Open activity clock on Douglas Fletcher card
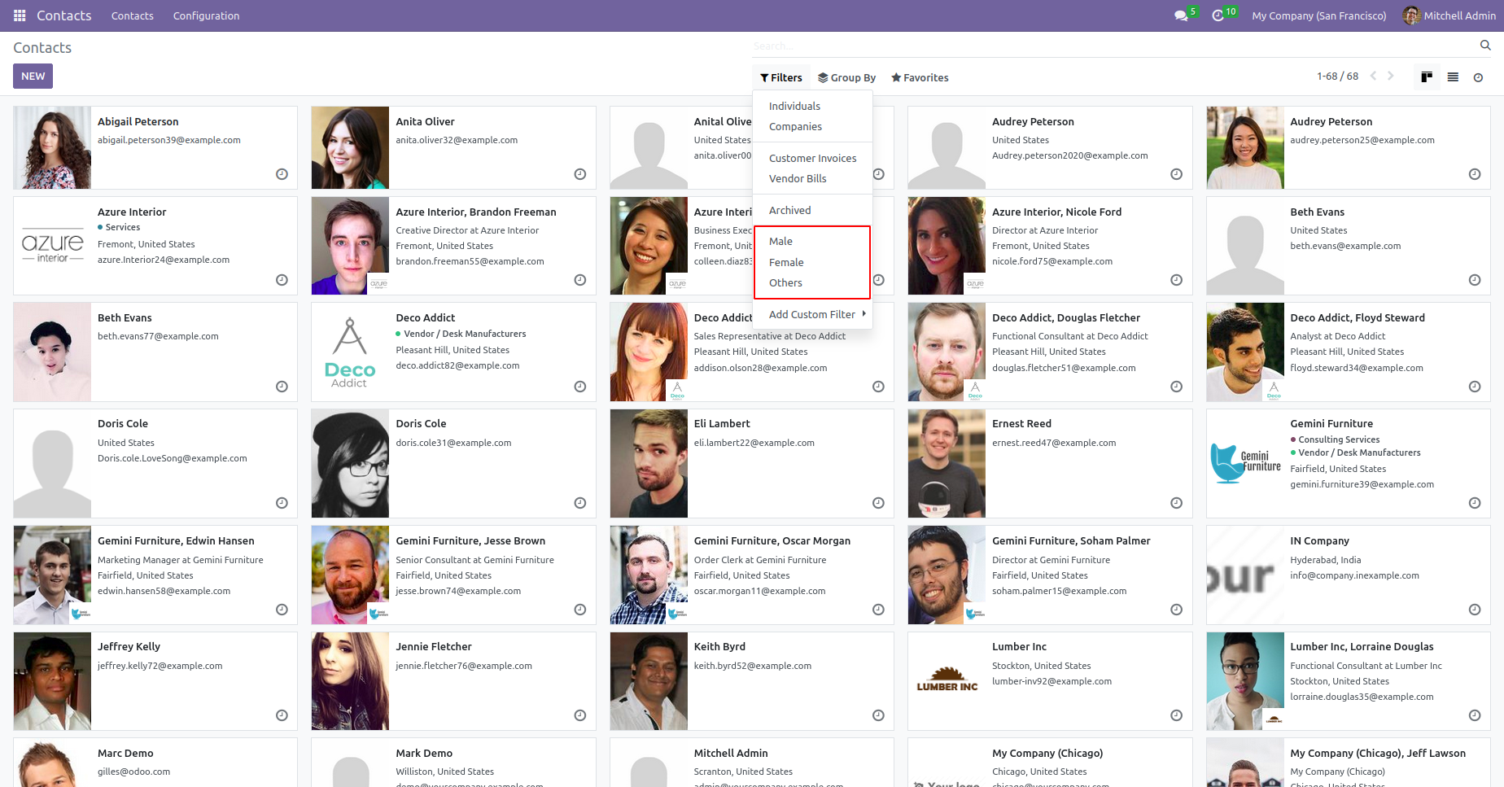The width and height of the screenshot is (1504, 787). (1176, 387)
